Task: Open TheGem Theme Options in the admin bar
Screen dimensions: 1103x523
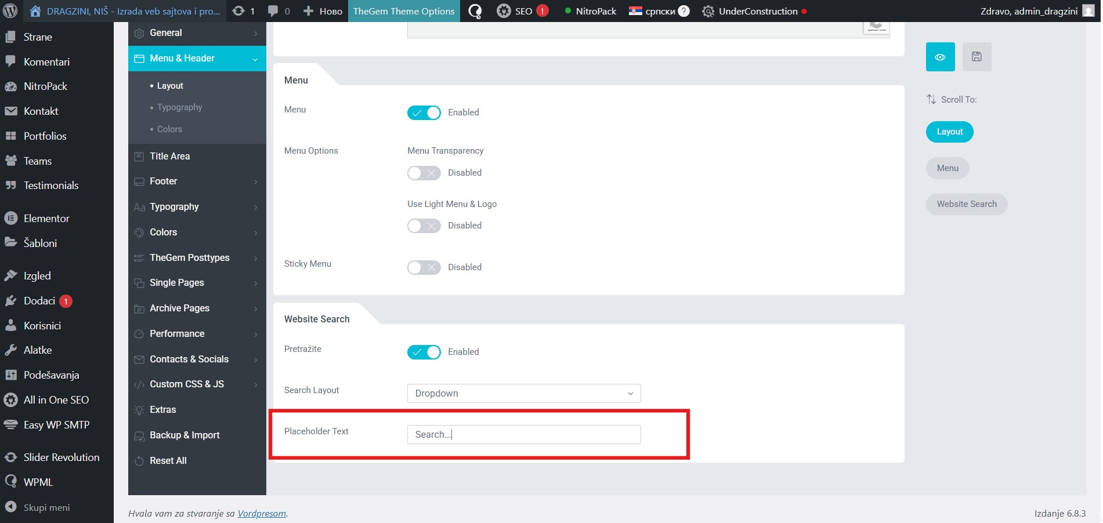Action: 403,11
